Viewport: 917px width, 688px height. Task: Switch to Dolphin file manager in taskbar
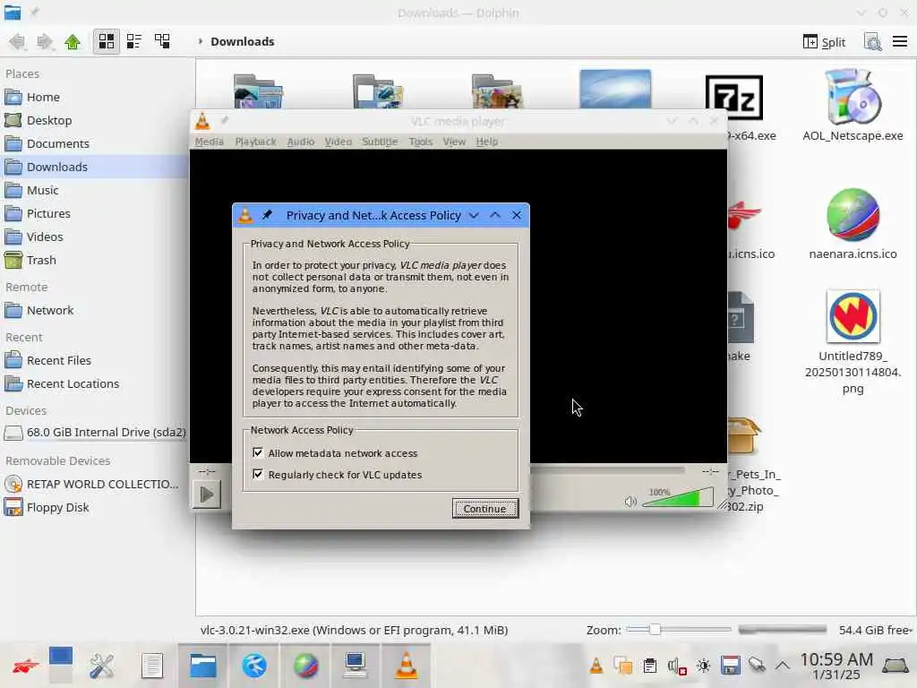[x=203, y=666]
